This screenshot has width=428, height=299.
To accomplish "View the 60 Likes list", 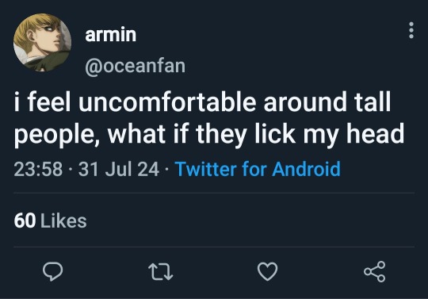I will tap(50, 220).
